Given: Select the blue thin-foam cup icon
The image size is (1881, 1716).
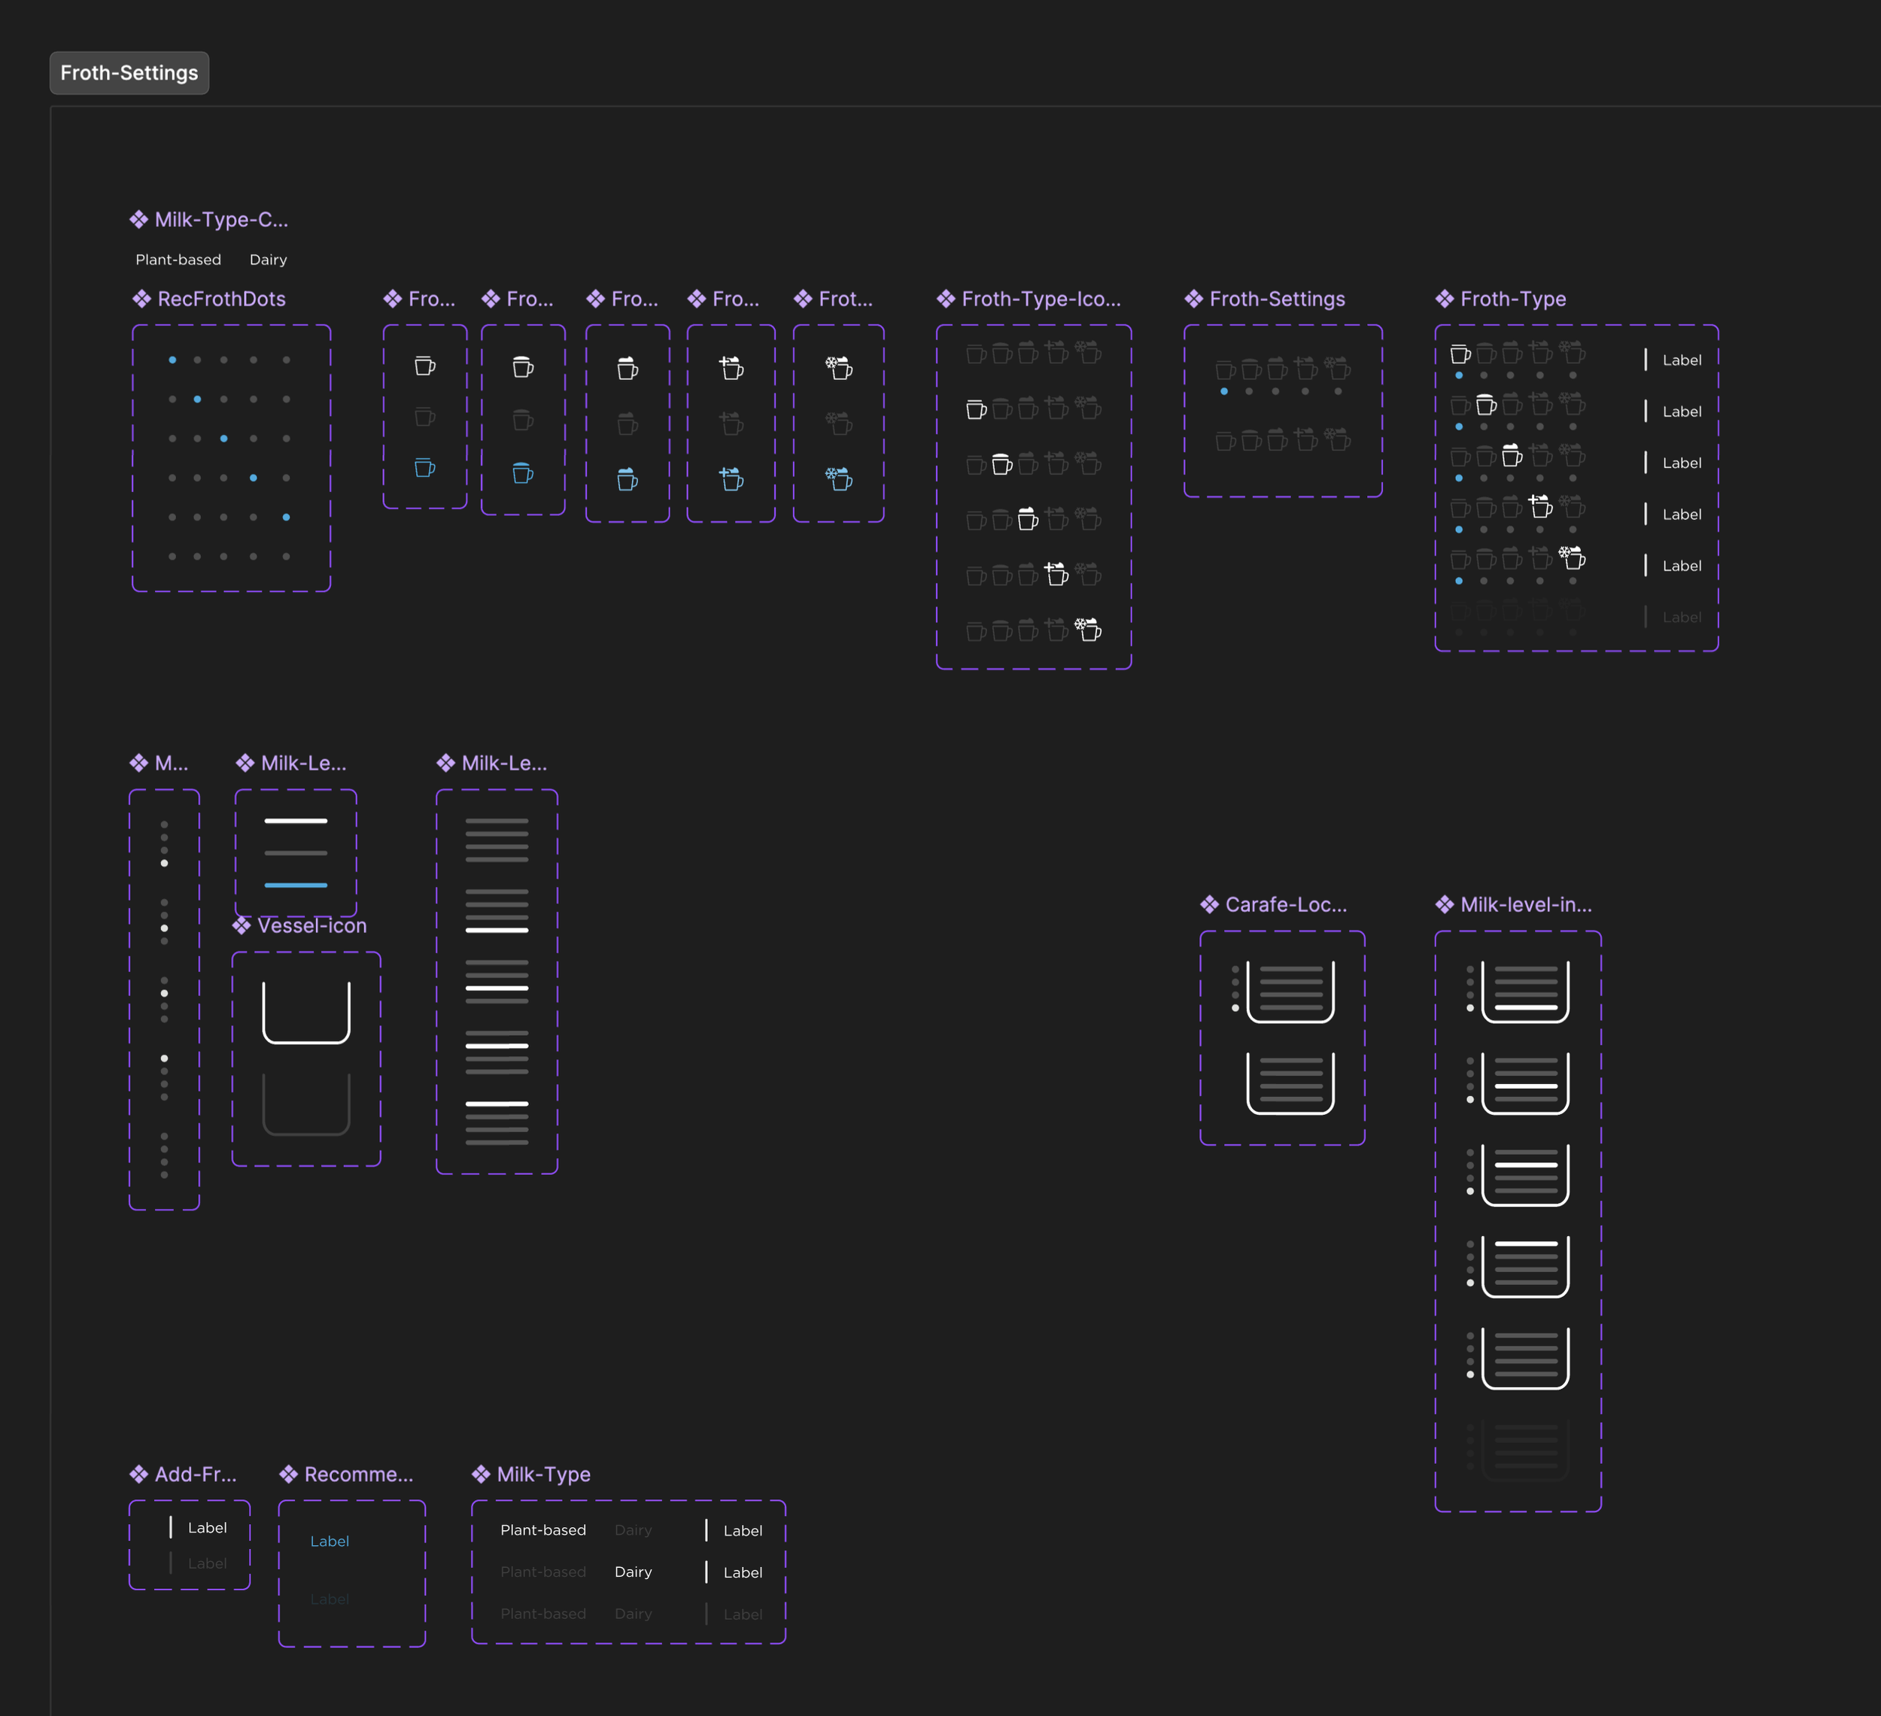Looking at the screenshot, I should [522, 473].
